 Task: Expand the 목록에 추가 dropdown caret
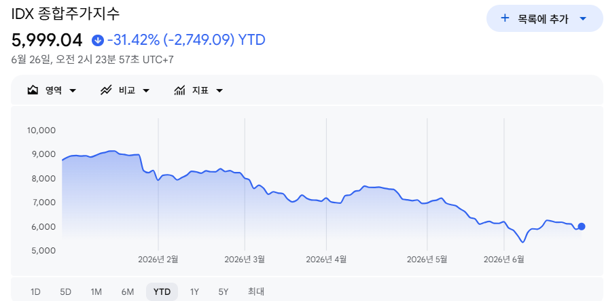point(583,18)
